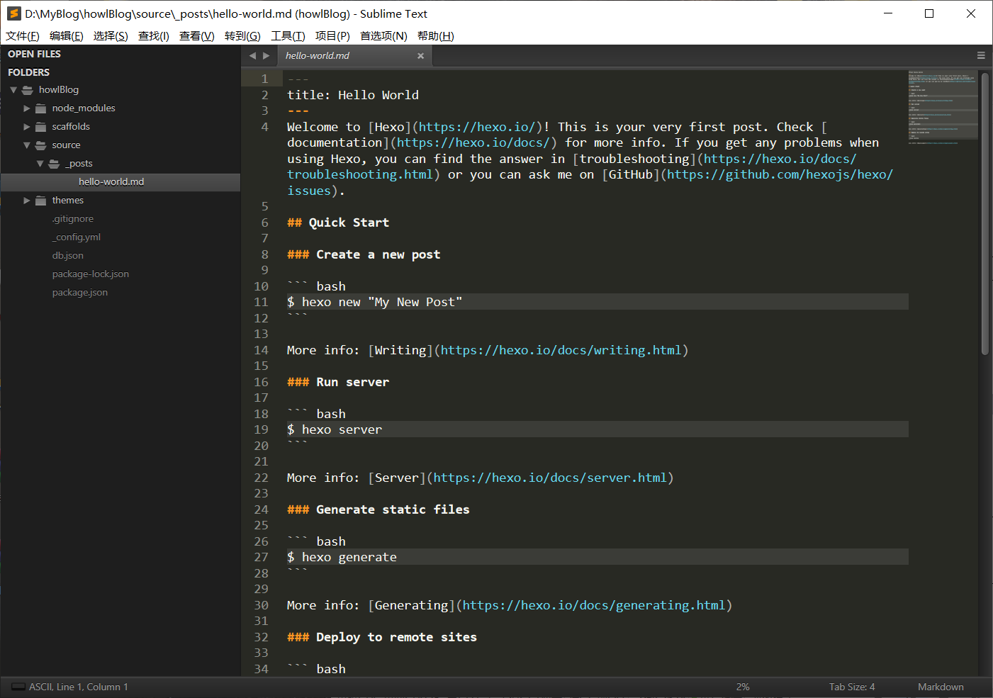Click the generating.html documentation URL
993x698 pixels.
pos(594,605)
